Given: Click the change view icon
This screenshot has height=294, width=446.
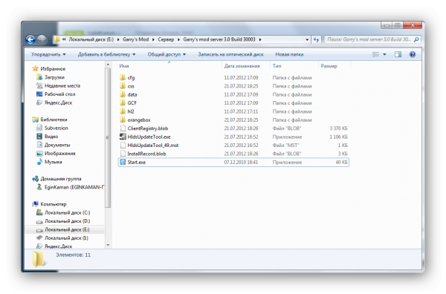Looking at the screenshot, I should [375, 54].
